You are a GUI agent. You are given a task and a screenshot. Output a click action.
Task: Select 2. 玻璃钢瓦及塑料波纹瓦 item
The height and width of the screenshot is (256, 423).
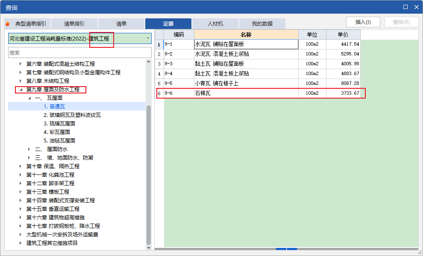tap(72, 115)
